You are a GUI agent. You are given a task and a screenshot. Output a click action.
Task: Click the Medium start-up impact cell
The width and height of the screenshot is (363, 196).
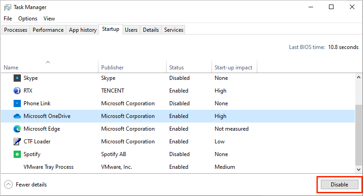(x=225, y=167)
